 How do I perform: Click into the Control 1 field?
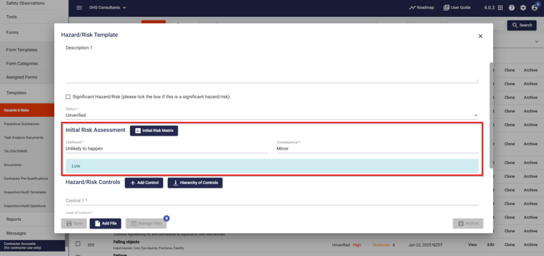(272, 200)
